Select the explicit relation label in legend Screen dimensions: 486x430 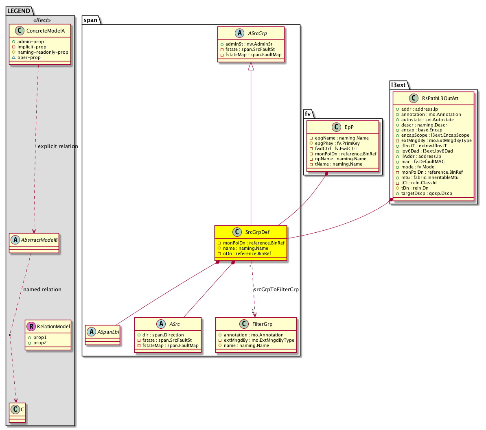(57, 146)
